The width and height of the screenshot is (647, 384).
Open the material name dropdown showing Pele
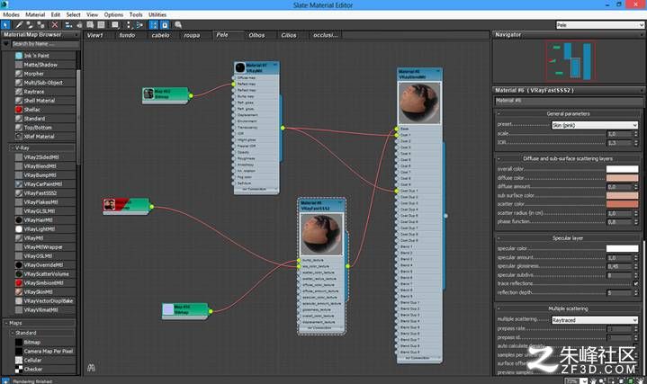(600, 25)
